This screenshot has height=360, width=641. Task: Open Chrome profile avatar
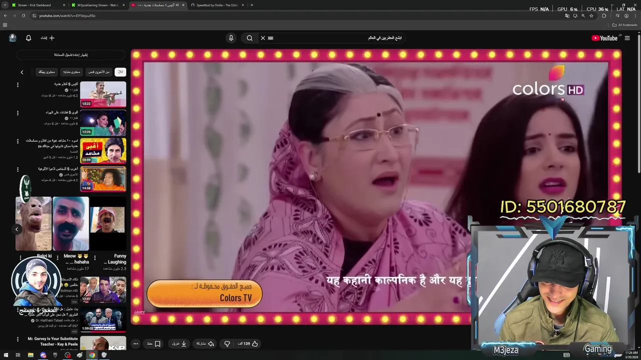(x=626, y=15)
